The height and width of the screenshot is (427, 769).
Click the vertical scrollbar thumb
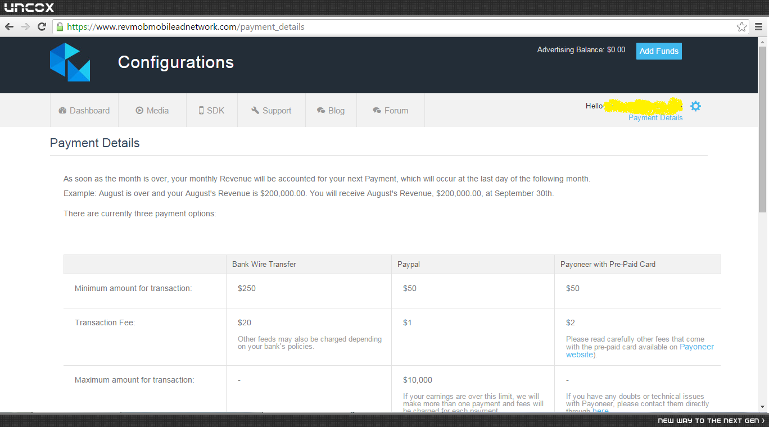763,129
